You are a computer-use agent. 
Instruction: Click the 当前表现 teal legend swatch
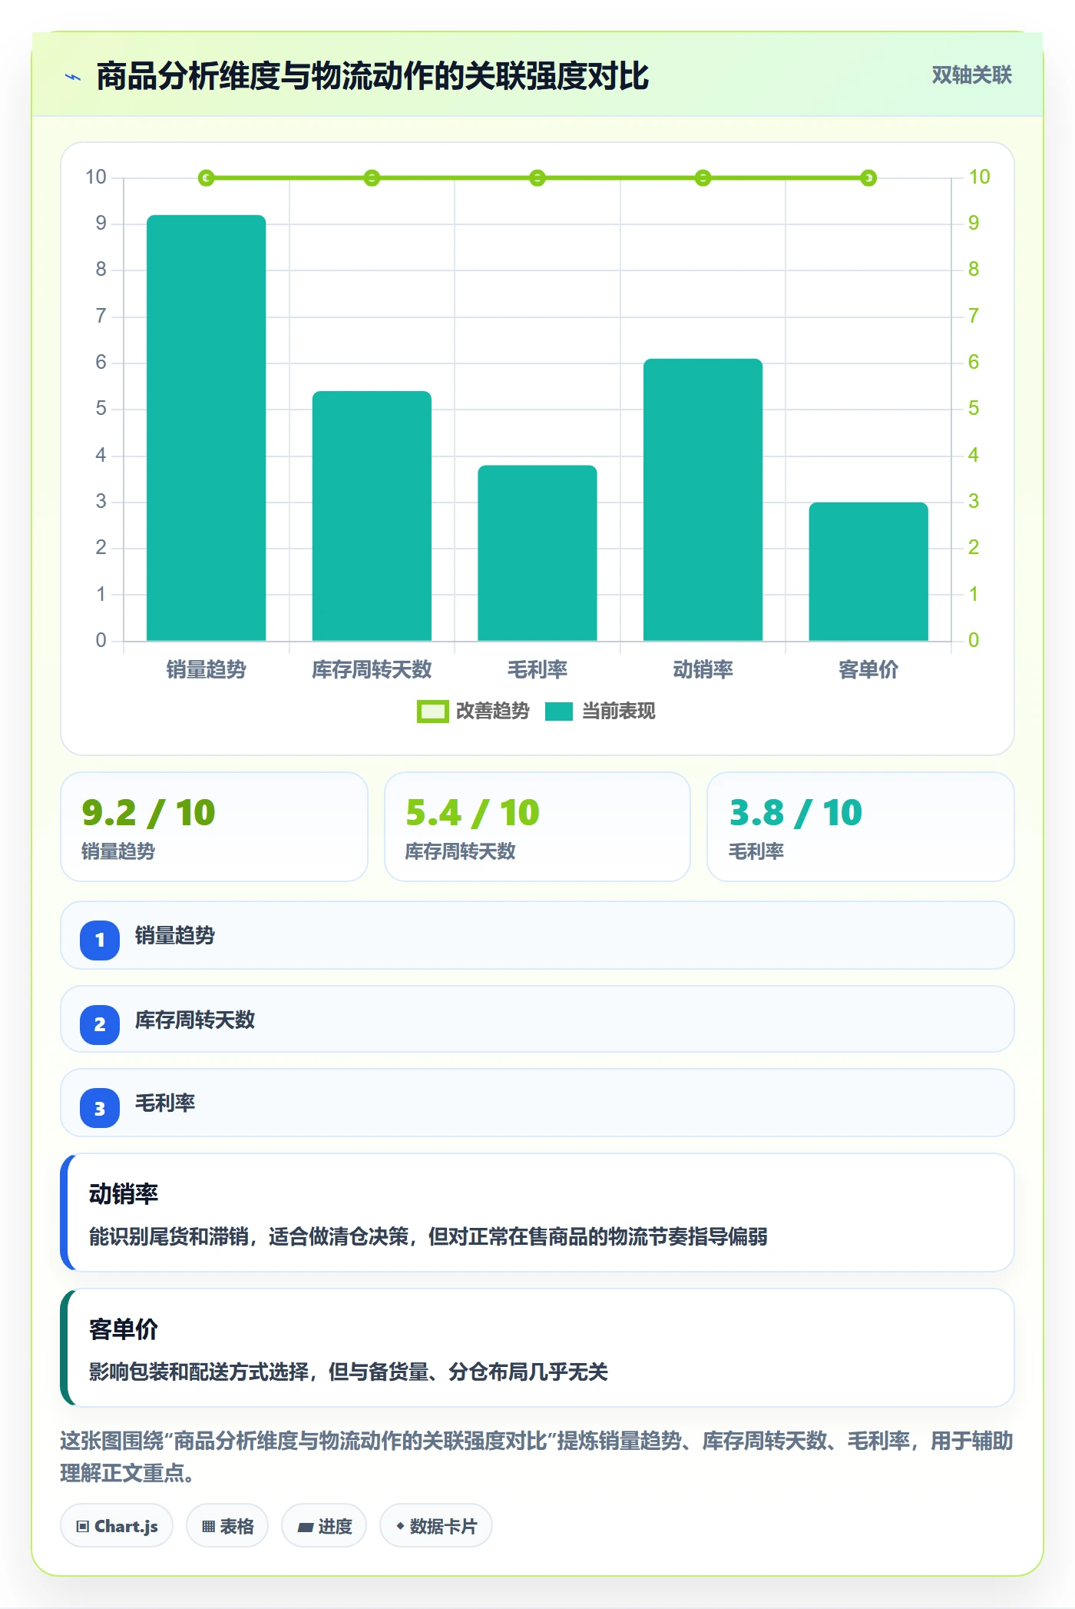coord(559,712)
